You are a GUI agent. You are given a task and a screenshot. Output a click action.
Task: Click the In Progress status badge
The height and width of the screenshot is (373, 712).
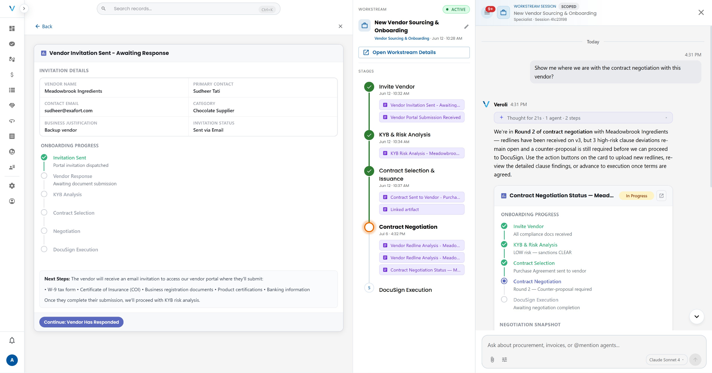click(x=636, y=196)
